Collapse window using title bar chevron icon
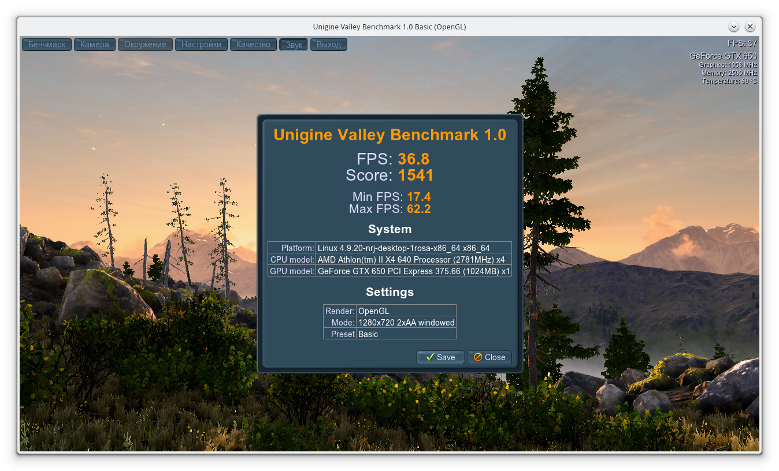Screen dimensions: 779x471 pyautogui.click(x=734, y=27)
